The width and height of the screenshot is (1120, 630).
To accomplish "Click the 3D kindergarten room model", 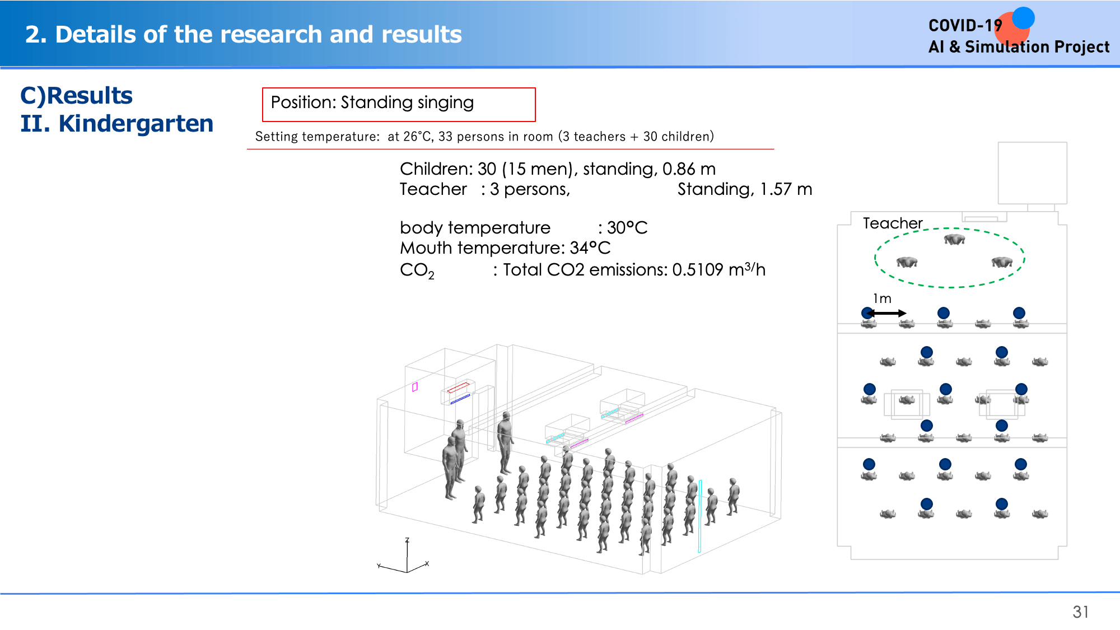I will (578, 459).
